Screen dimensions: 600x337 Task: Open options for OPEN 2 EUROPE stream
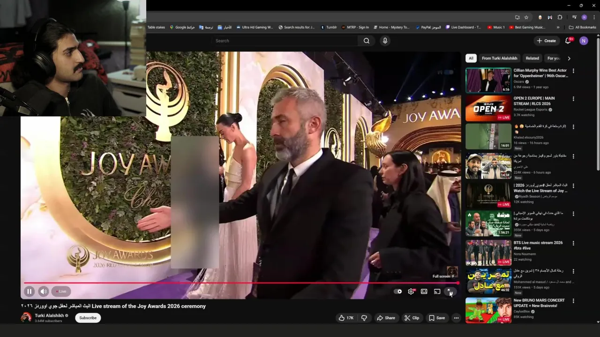click(573, 99)
